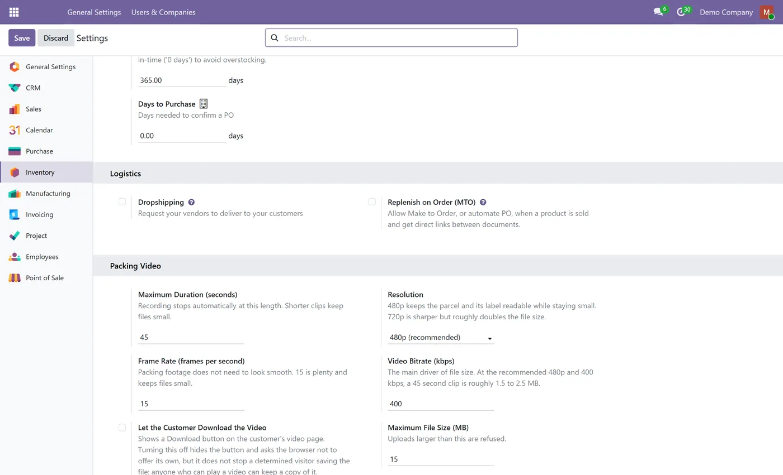The height and width of the screenshot is (475, 783).
Task: Select the Purchase settings tab label
Action: pos(39,151)
